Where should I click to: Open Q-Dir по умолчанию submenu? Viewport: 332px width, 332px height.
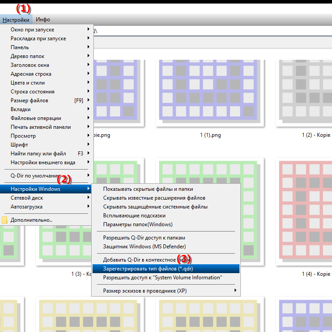[47, 176]
